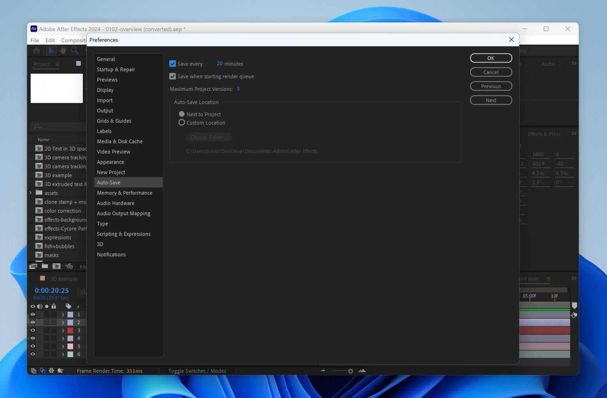
Task: Expand layer 1 properties chevron
Action: (x=63, y=314)
